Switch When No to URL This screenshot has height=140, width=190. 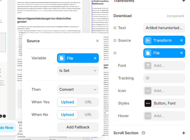click(88, 115)
